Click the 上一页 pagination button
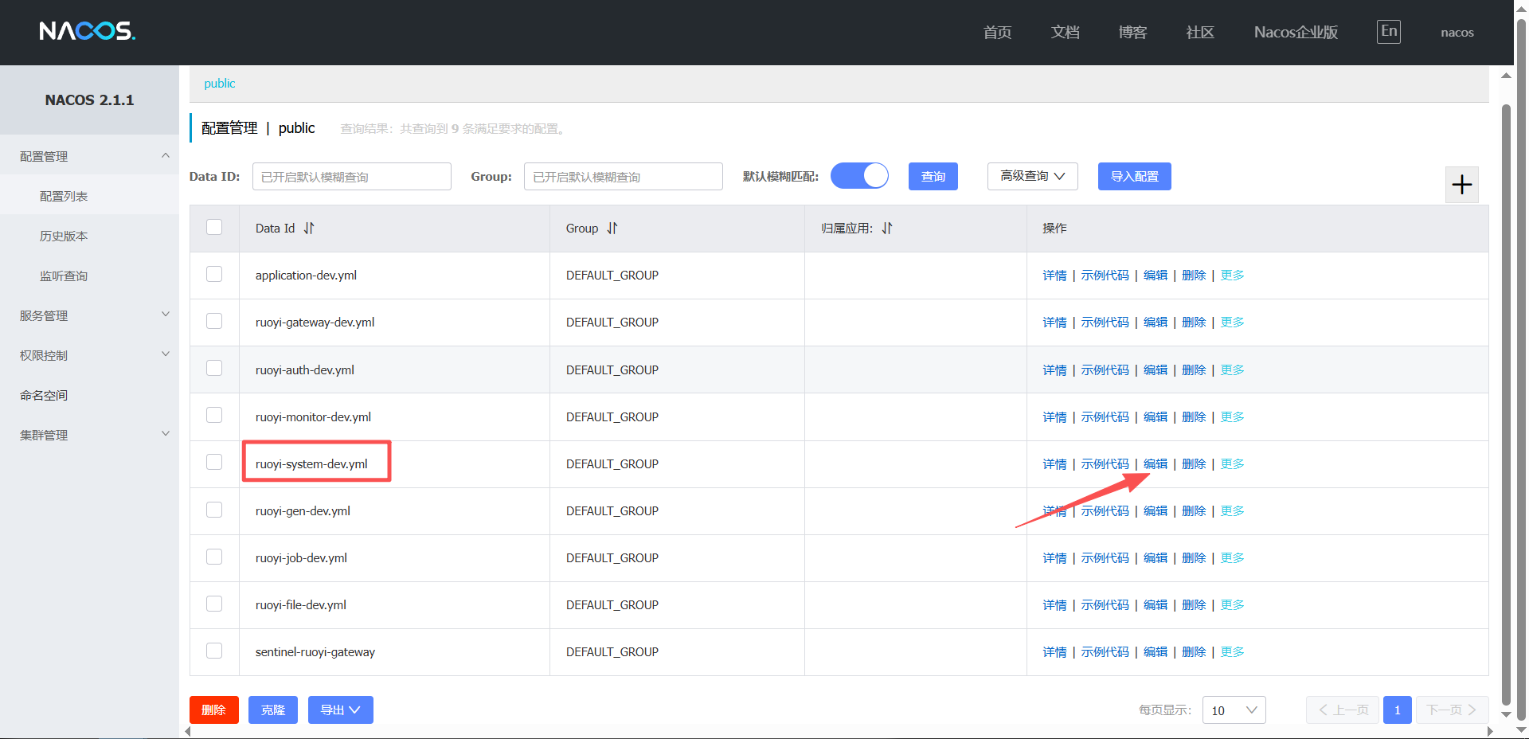 tap(1343, 710)
